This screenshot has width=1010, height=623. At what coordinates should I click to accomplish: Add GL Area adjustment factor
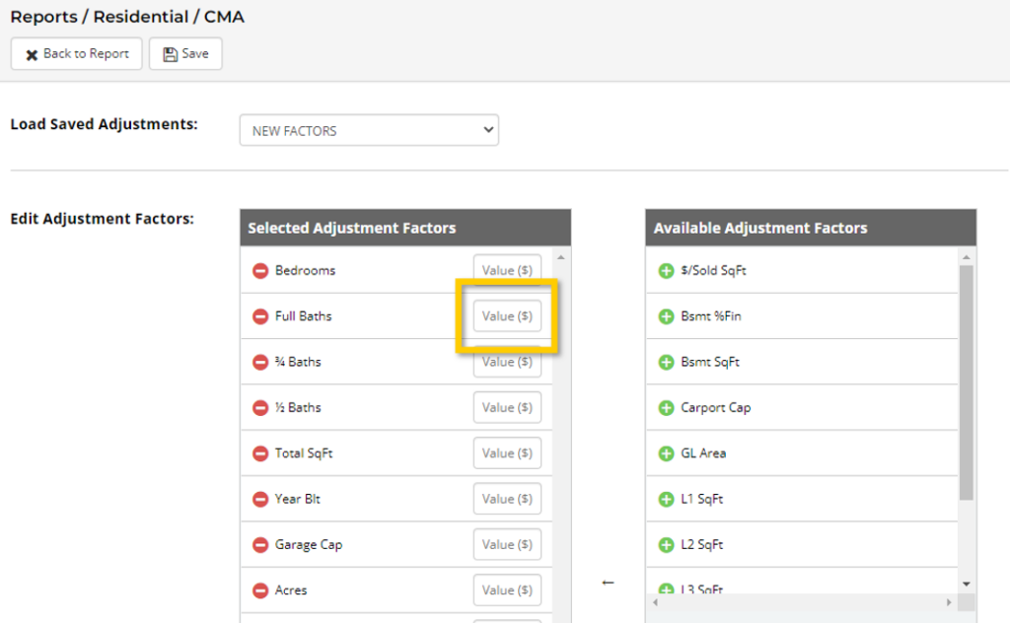pyautogui.click(x=666, y=453)
